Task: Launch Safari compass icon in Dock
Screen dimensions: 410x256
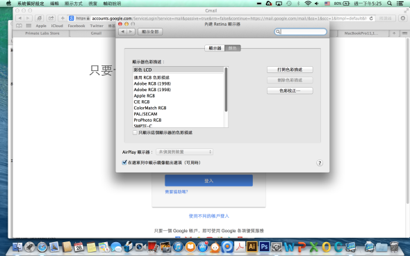Action: pos(42,247)
